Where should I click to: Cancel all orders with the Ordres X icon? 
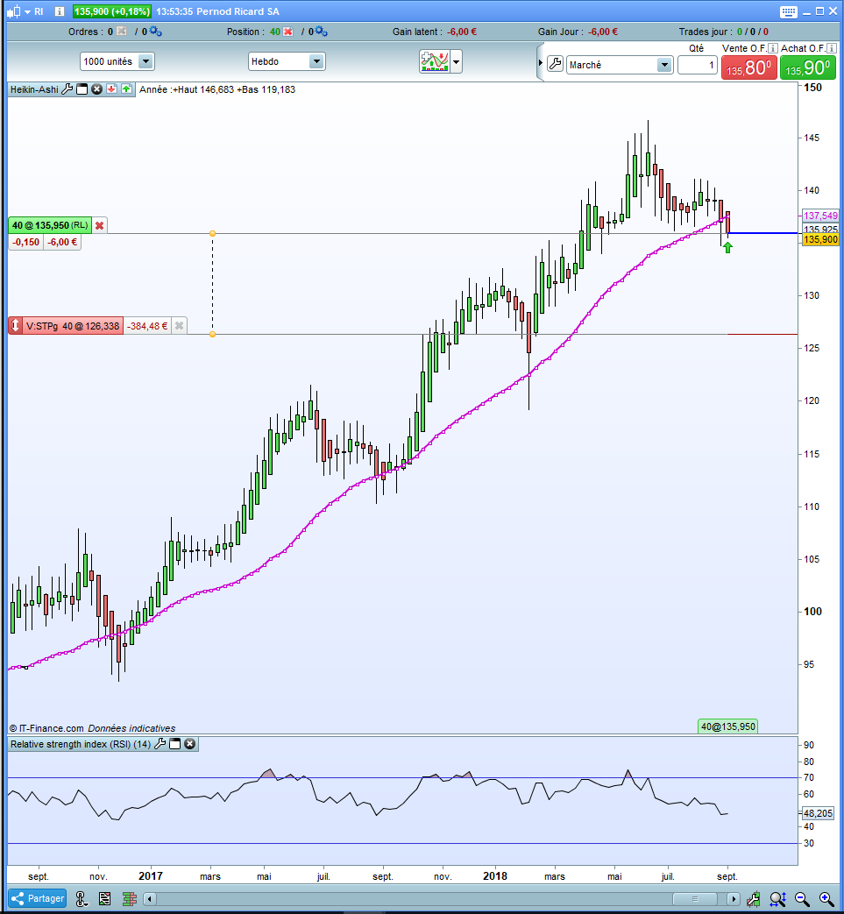click(121, 32)
